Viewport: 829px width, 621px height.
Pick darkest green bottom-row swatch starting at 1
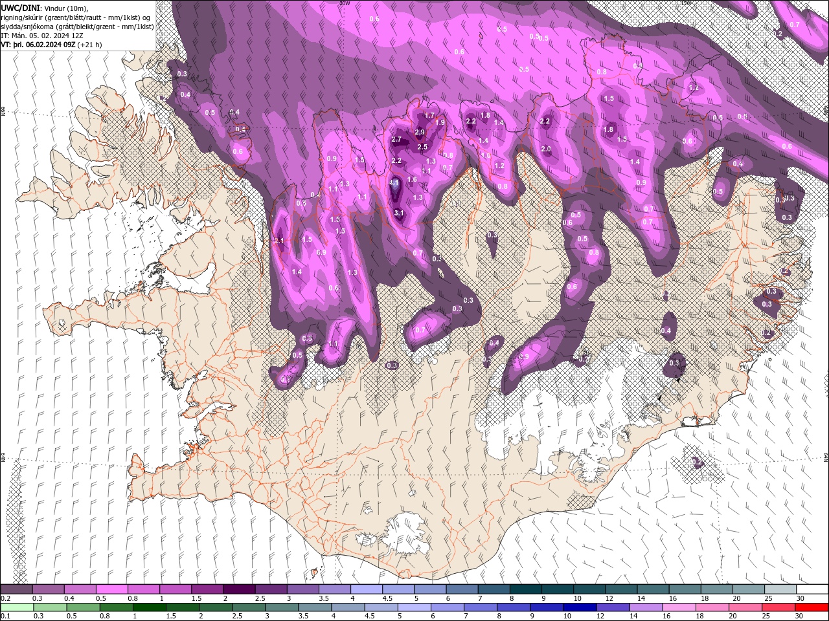pyautogui.click(x=150, y=607)
